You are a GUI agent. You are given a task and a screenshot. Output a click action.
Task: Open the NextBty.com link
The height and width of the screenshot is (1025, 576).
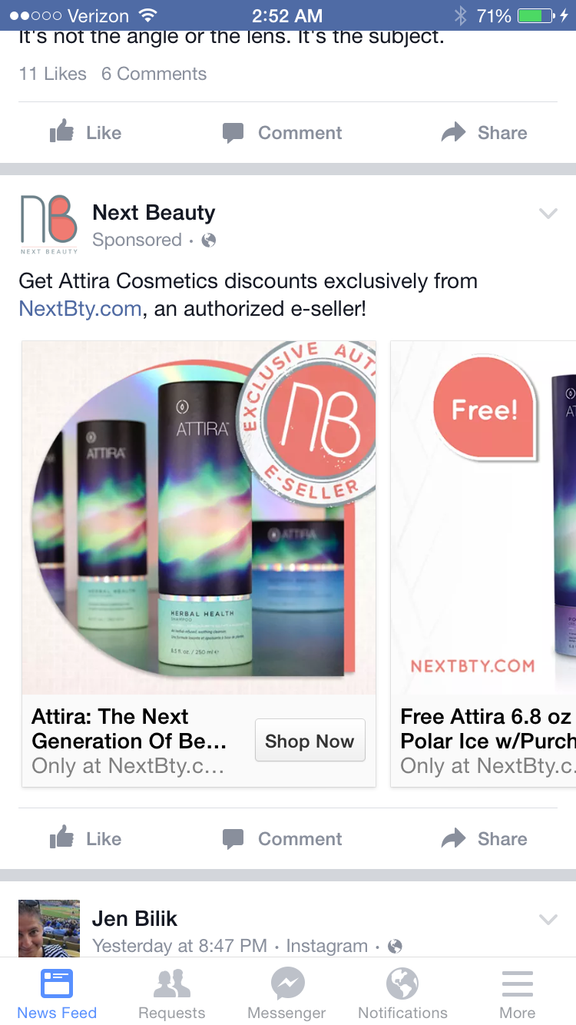pyautogui.click(x=80, y=309)
